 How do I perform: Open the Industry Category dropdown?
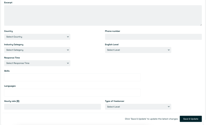coord(37,50)
